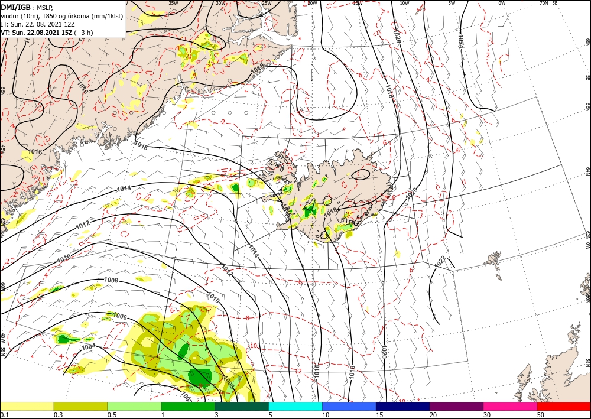This screenshot has width=591, height=419.
Task: Click the red '12' temperature contour label
Action: [x=298, y=371]
